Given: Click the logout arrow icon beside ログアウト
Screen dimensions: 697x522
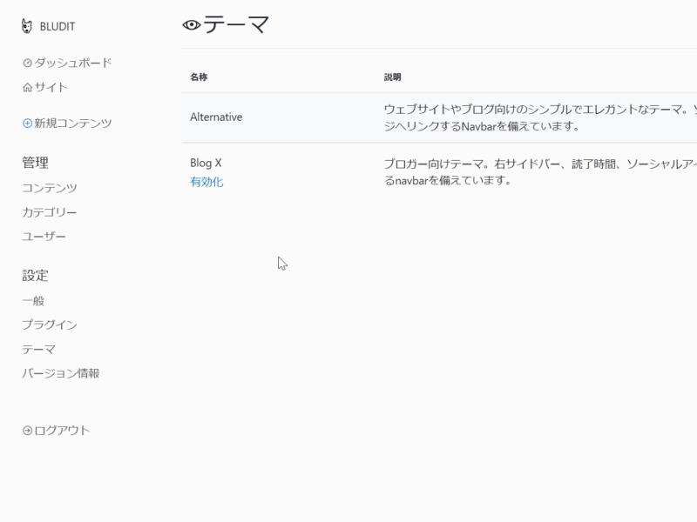Looking at the screenshot, I should pyautogui.click(x=27, y=430).
